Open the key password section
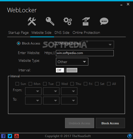This screenshot has height=139, width=133. 50,21
